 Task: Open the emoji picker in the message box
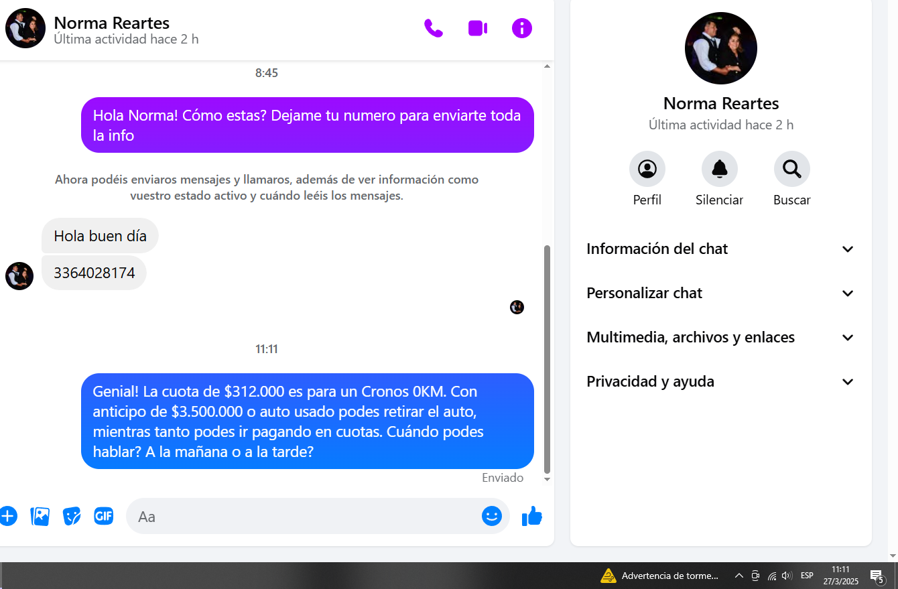[x=492, y=516]
